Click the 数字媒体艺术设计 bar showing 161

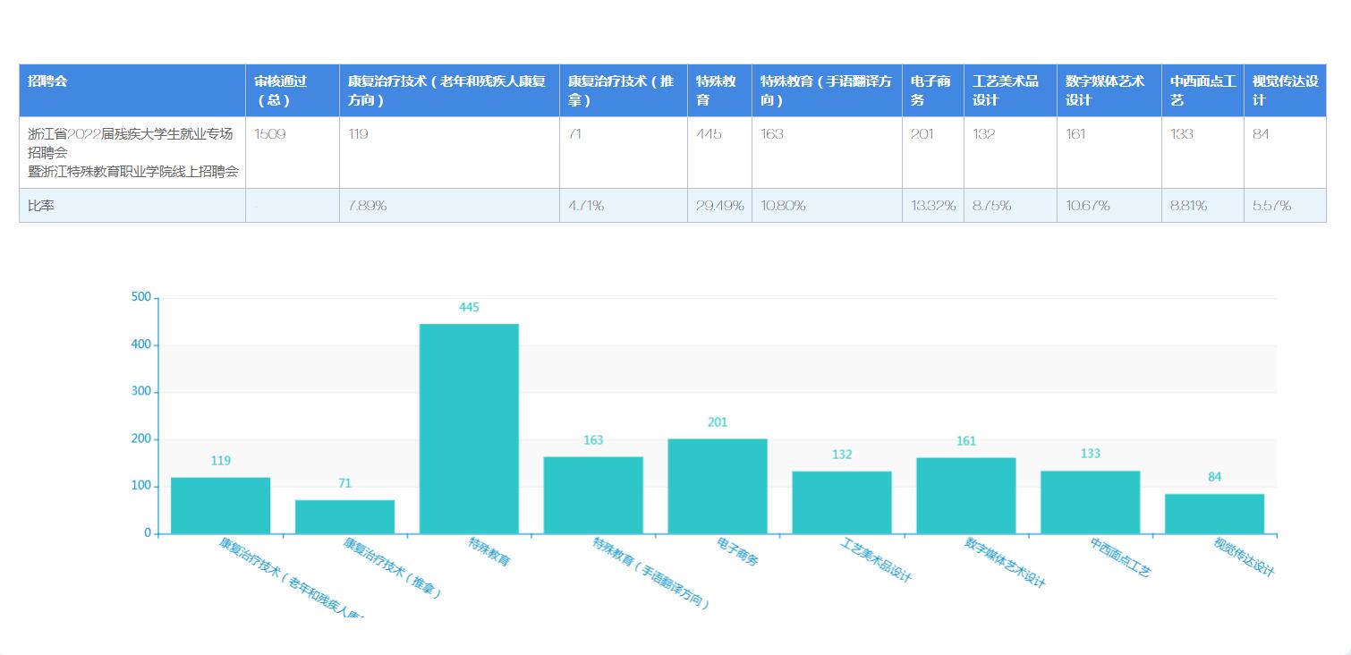(x=965, y=496)
